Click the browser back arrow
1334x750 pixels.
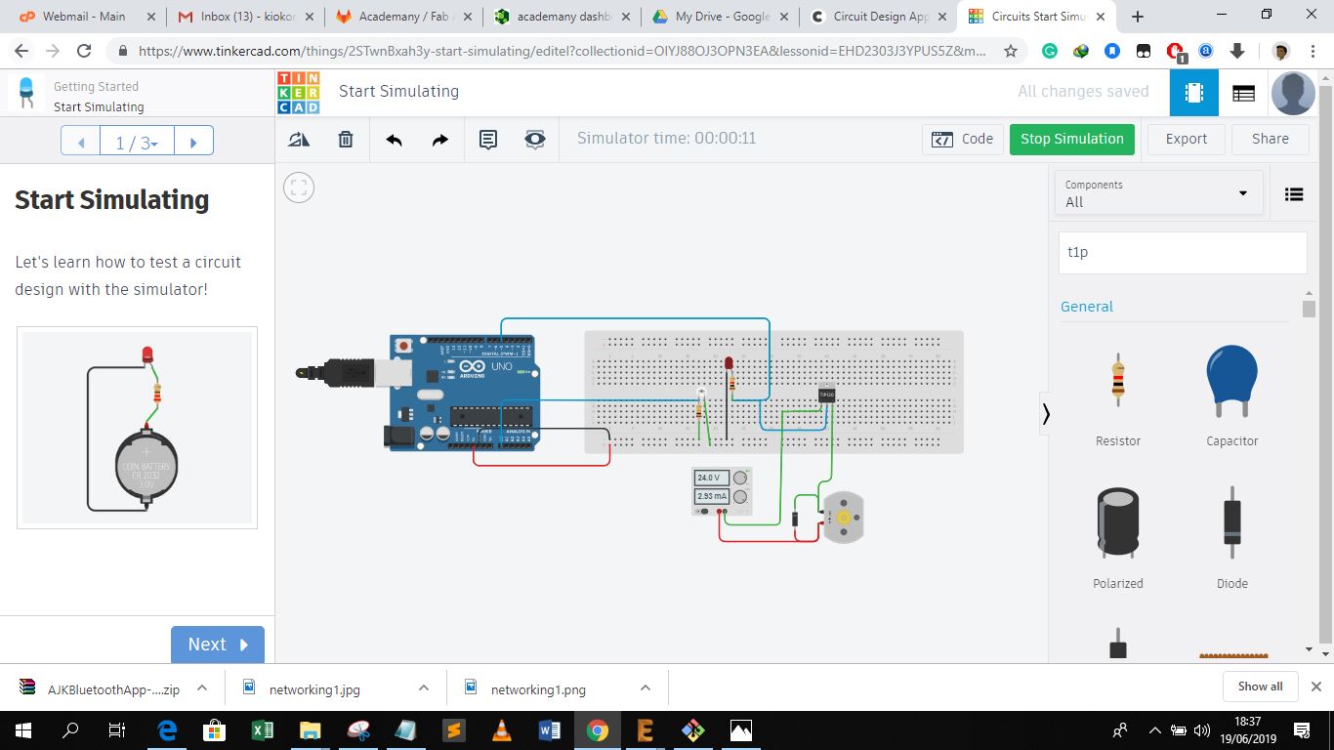pos(21,51)
